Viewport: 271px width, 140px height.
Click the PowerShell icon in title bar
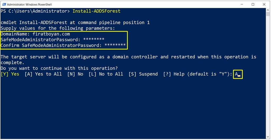pos(4,4)
